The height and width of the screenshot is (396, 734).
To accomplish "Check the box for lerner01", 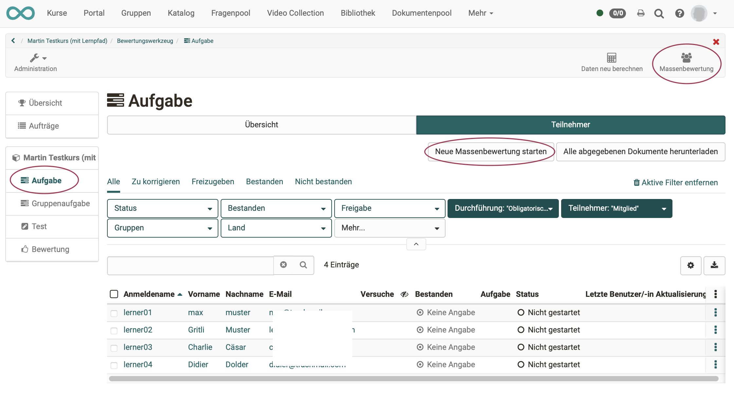I will [114, 313].
